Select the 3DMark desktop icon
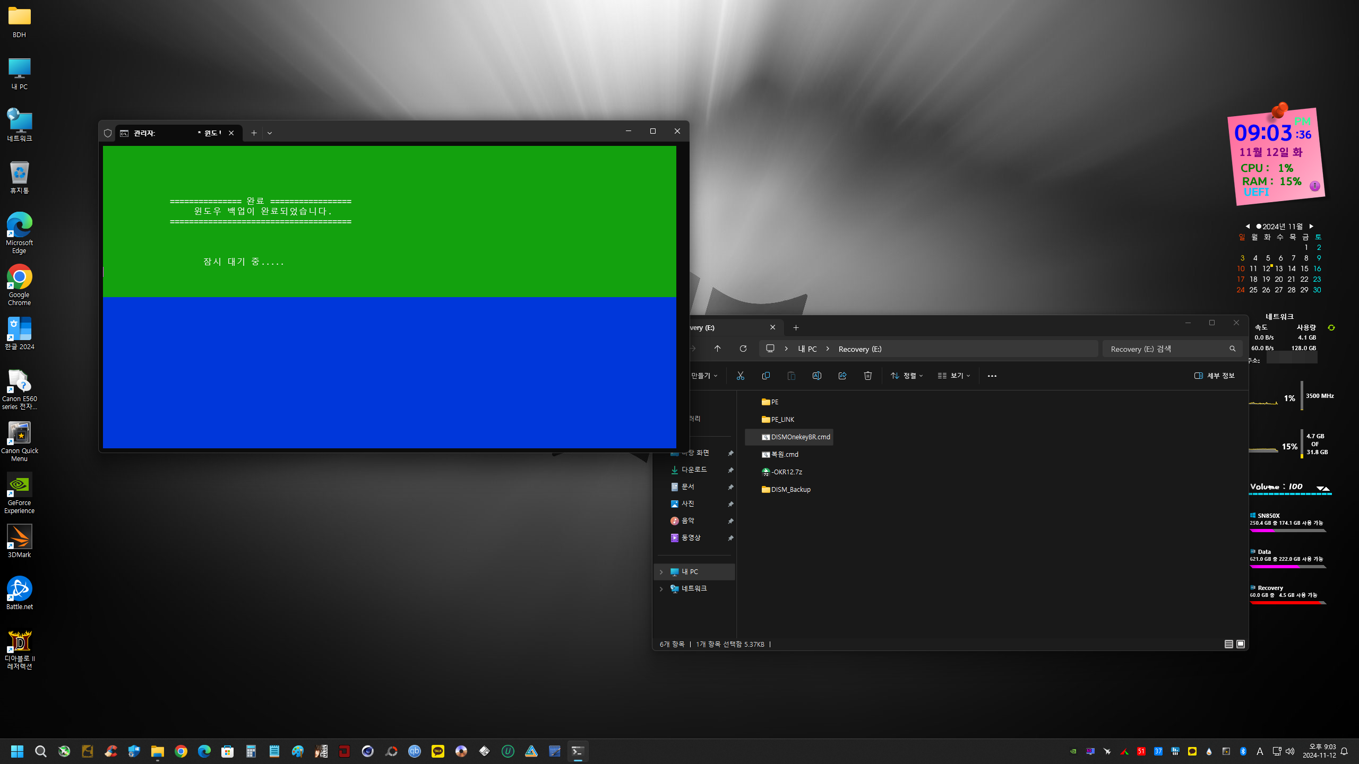1359x764 pixels. coord(19,541)
